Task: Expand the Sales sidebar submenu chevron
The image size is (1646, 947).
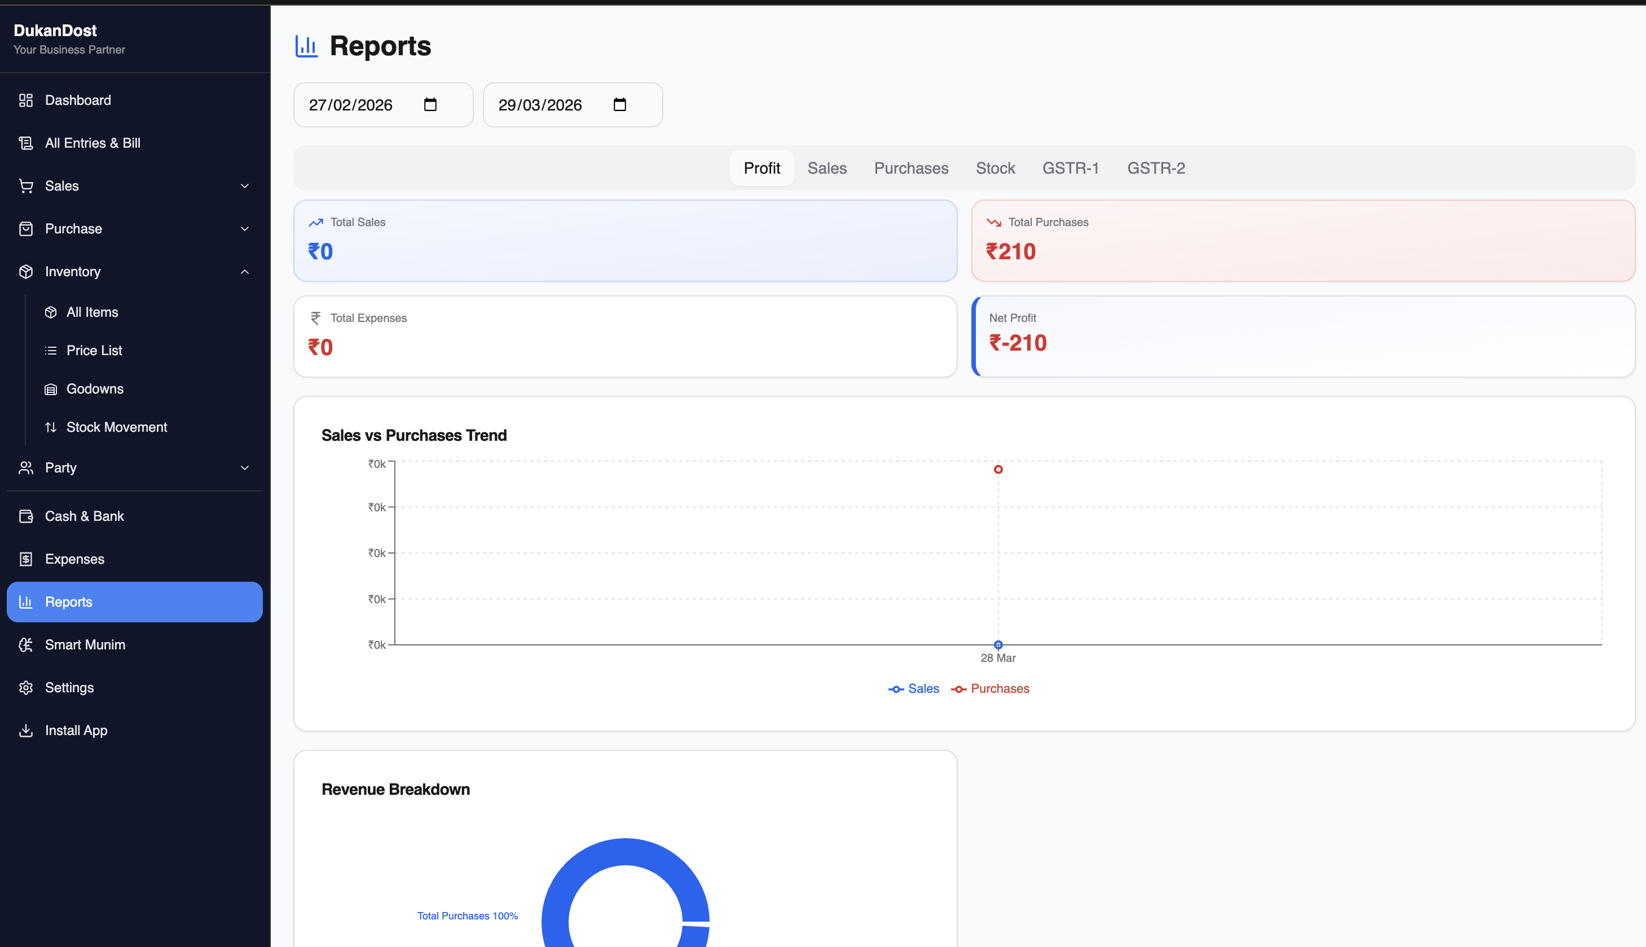Action: pyautogui.click(x=245, y=186)
